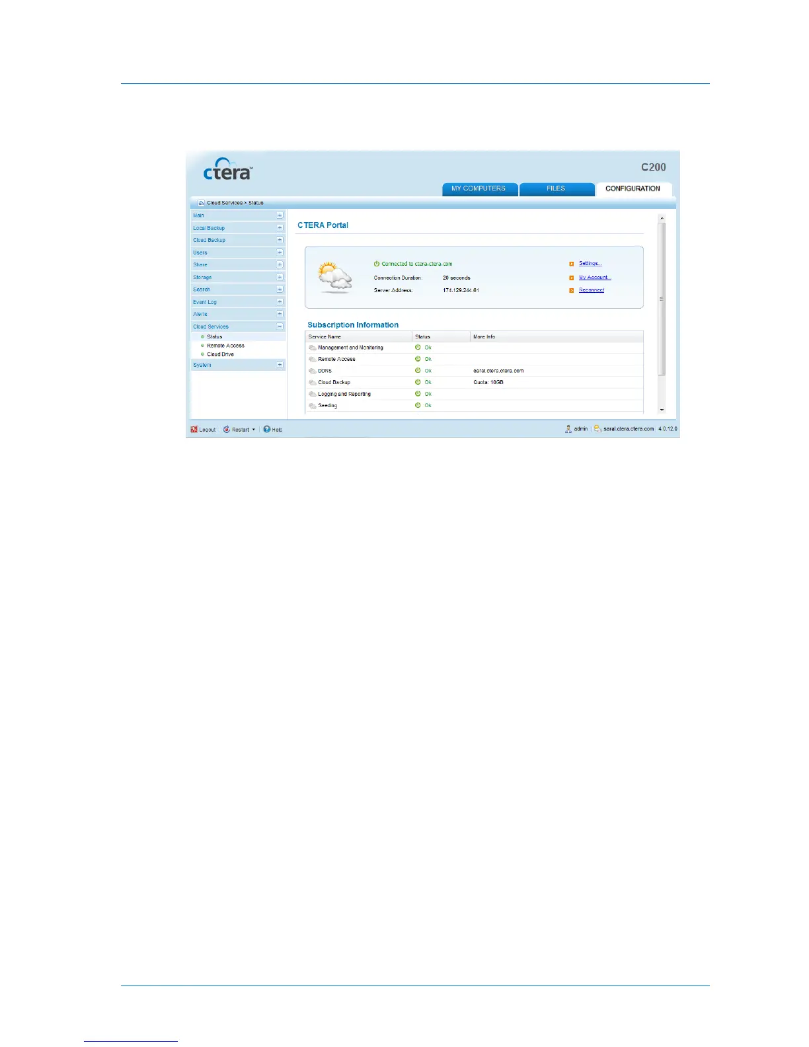The height and width of the screenshot is (1047, 809).
Task: Switch to the Files tab
Action: click(x=557, y=189)
